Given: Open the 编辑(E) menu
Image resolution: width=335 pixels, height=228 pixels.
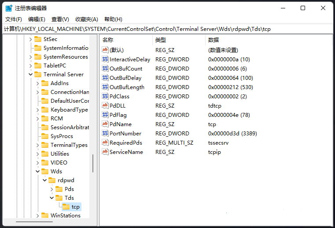Looking at the screenshot, I should pos(37,19).
